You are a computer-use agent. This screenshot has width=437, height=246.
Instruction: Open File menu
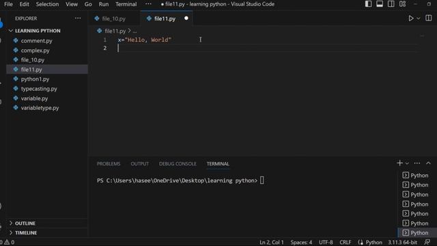[x=8, y=4]
